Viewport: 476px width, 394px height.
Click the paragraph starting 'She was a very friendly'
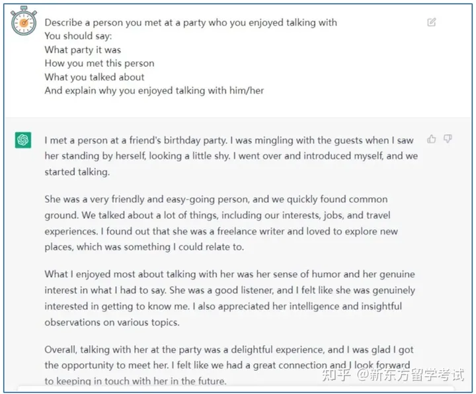tap(221, 223)
